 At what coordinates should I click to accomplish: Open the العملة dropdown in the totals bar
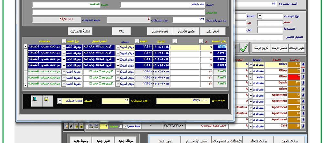pyautogui.click(x=60, y=101)
